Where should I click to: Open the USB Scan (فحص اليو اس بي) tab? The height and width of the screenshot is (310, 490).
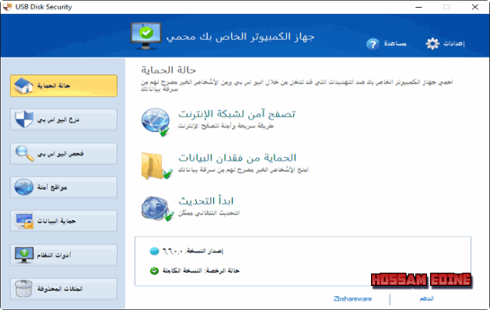[x=64, y=153]
